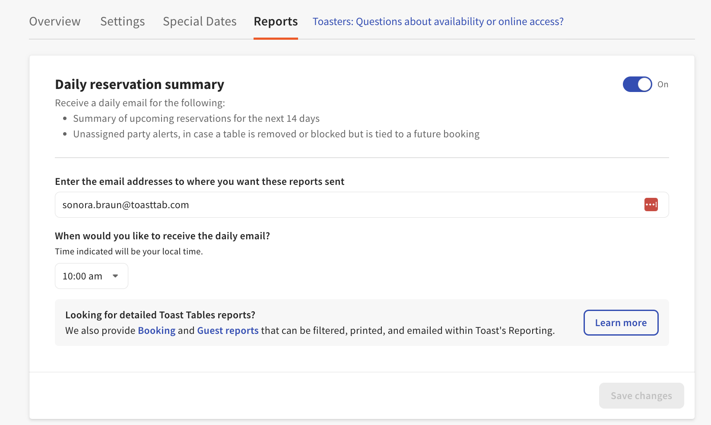
Task: Select the Reports tab
Action: click(x=275, y=21)
